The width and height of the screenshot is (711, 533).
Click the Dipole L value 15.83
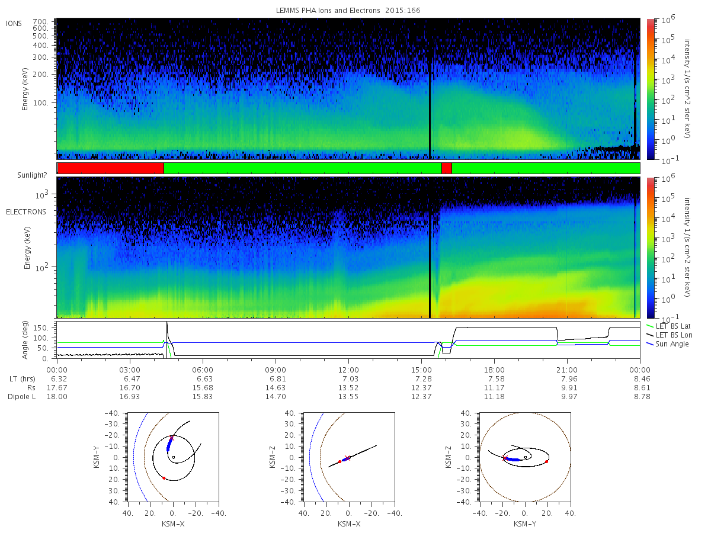(203, 396)
